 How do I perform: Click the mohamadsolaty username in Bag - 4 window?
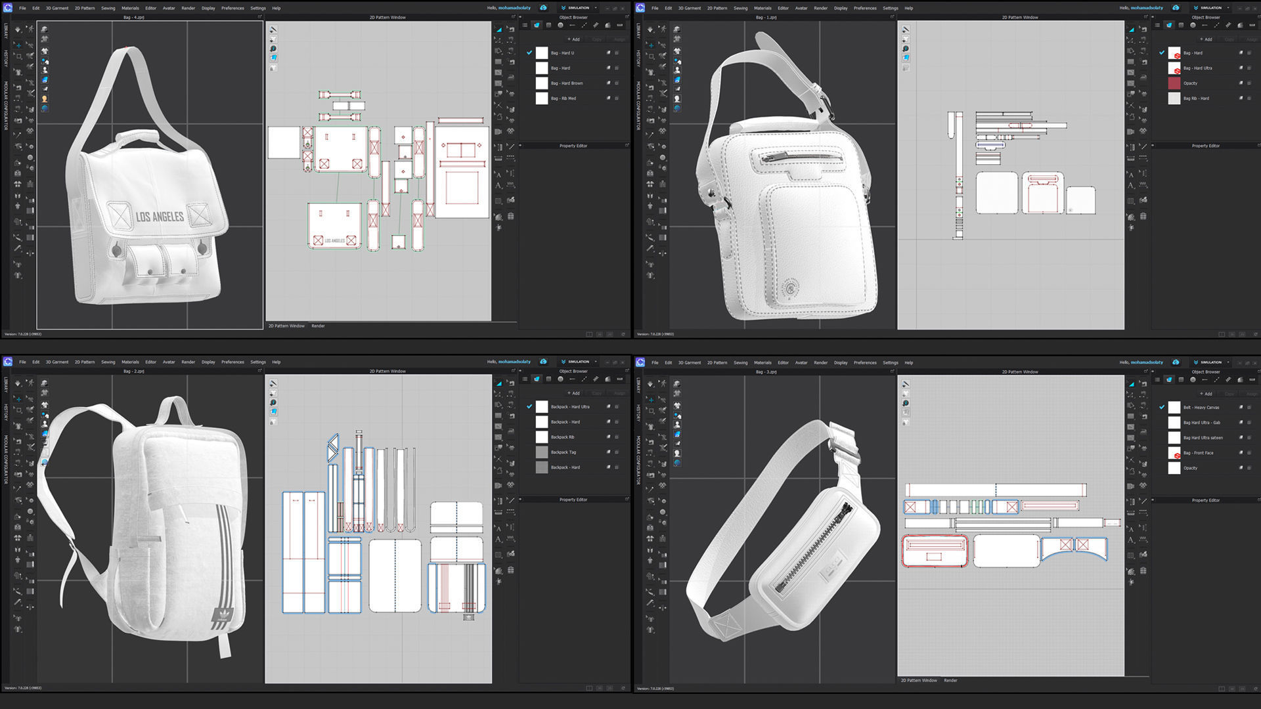514,9
